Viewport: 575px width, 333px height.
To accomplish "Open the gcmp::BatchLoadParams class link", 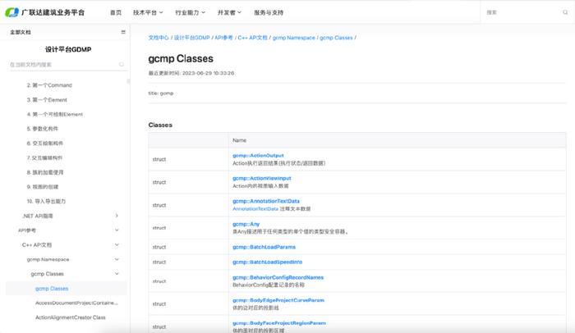I will point(264,247).
